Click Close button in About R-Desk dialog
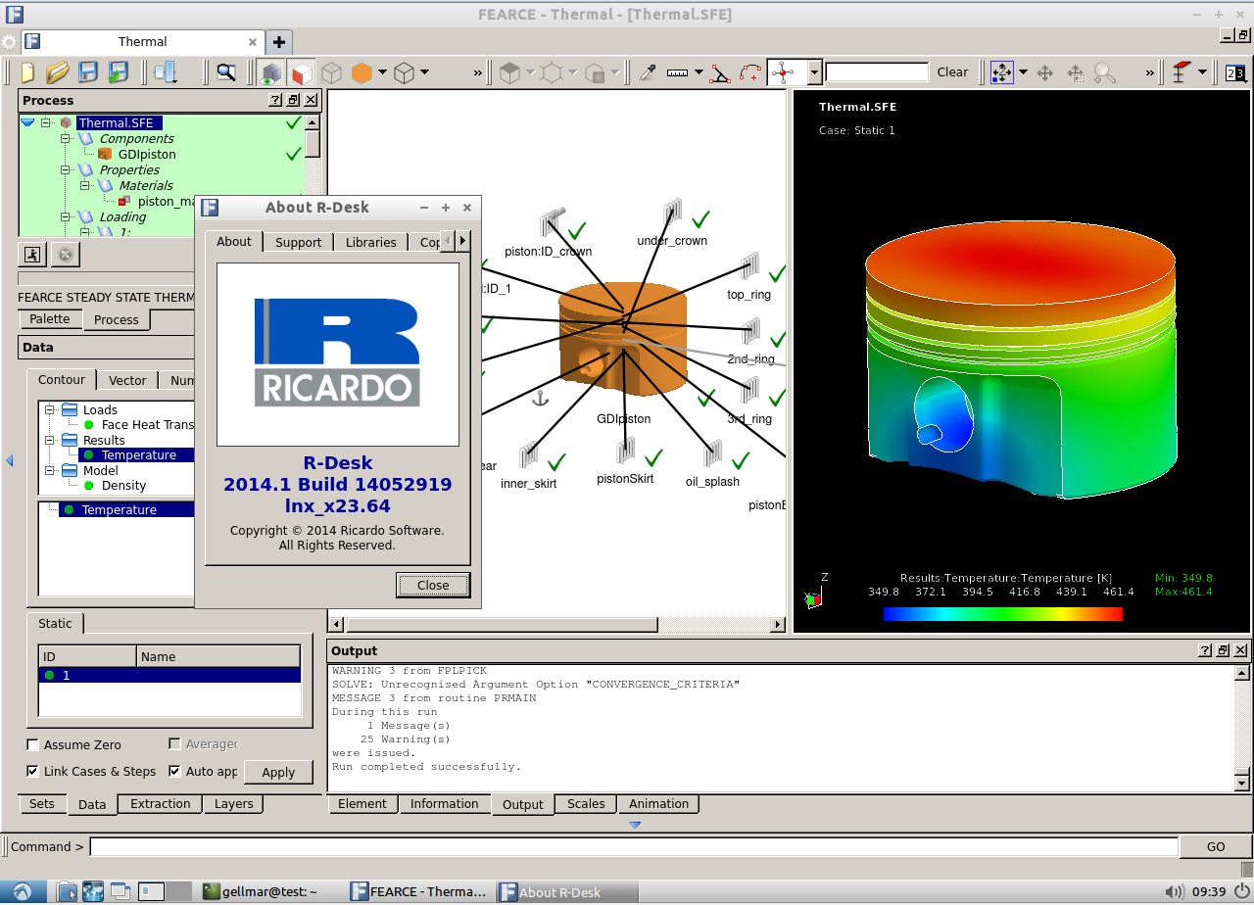This screenshot has width=1254, height=905. pos(433,585)
